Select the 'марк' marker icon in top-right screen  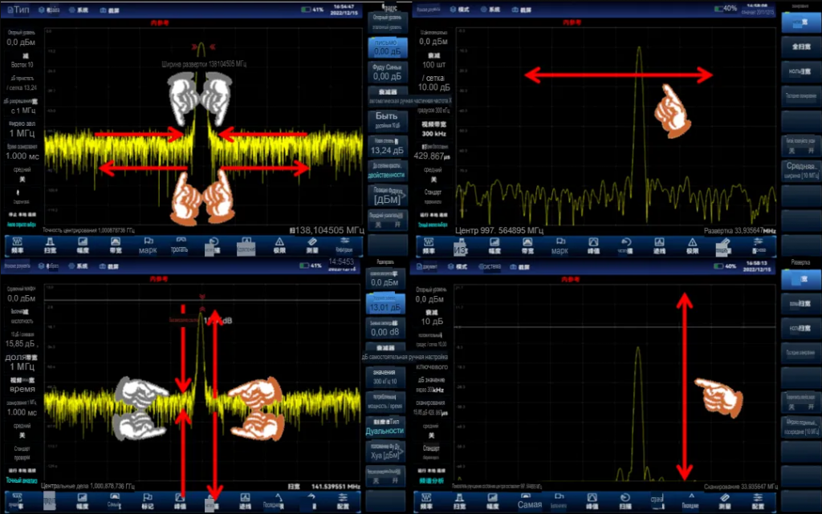pos(560,245)
